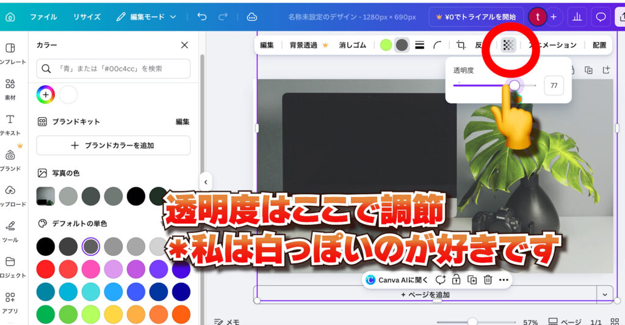Image resolution: width=625 pixels, height=325 pixels.
Task: Open corner rounding tool in toolbar
Action: (438, 45)
